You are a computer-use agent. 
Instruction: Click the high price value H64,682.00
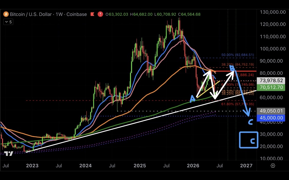click(x=141, y=14)
